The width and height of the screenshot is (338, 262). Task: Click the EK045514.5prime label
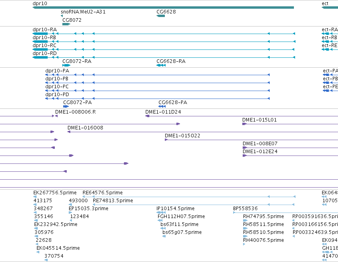[58, 248]
